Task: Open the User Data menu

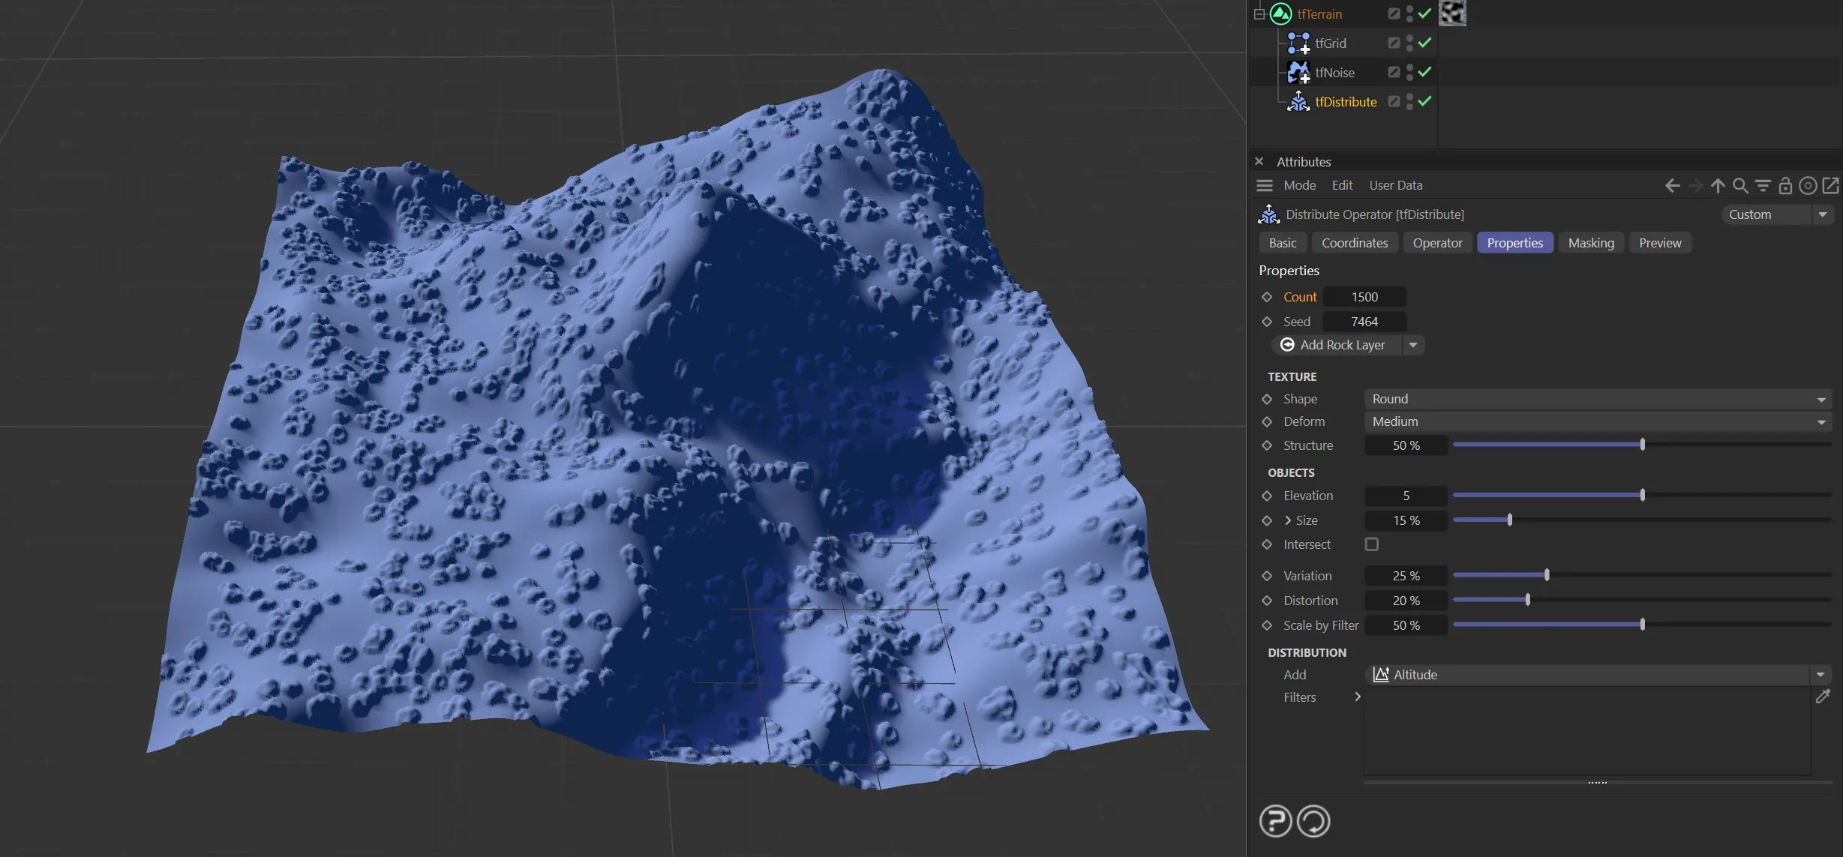Action: click(1395, 185)
